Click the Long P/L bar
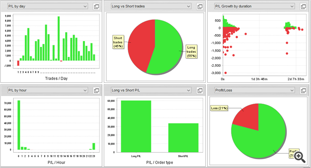Image resolution: width=311 pixels, height=168 pixels. coord(136,126)
